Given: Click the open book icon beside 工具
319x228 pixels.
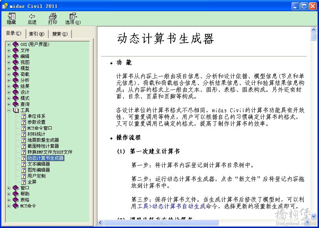Looking at the screenshot, I should (x=16, y=110).
